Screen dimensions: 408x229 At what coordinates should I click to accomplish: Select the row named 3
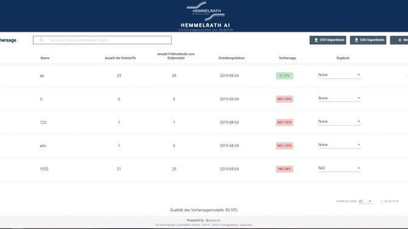pos(204,99)
